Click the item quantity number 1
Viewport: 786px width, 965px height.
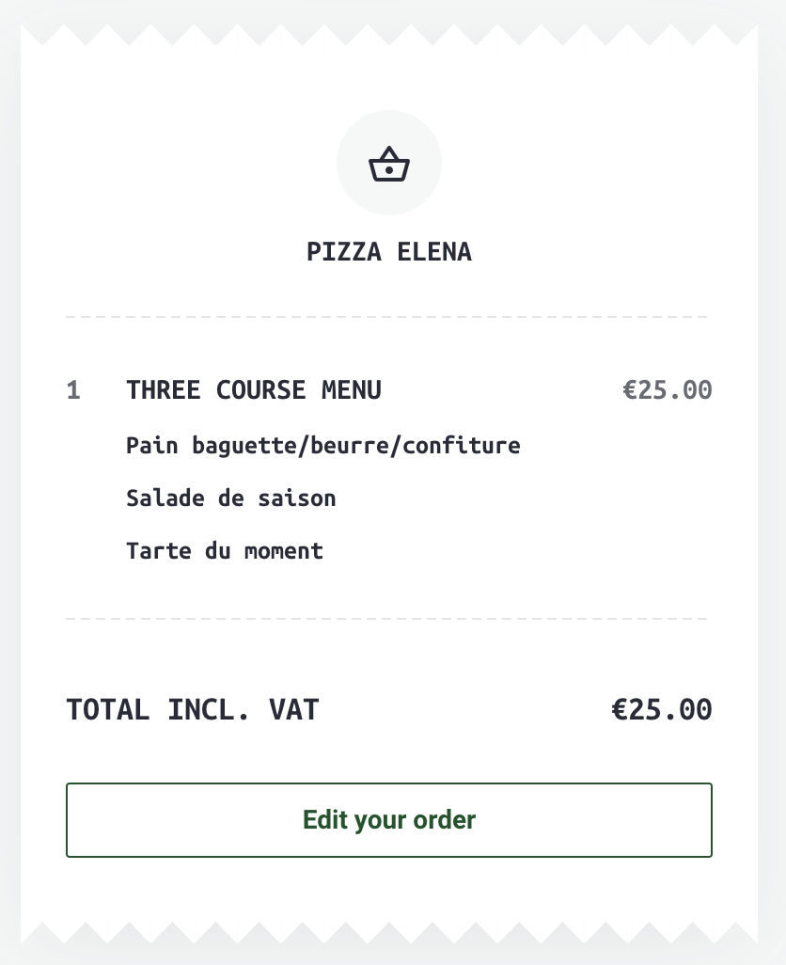73,390
